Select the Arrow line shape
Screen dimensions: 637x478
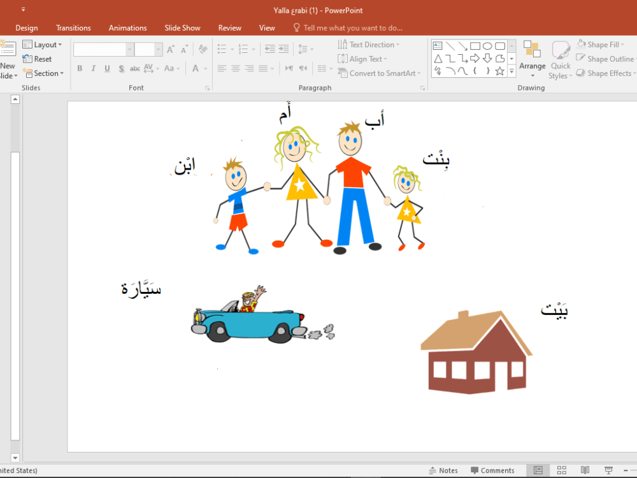pyautogui.click(x=462, y=45)
